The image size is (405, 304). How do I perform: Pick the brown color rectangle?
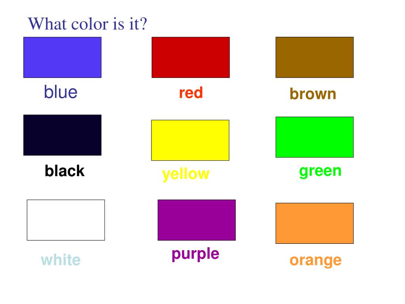tap(314, 57)
